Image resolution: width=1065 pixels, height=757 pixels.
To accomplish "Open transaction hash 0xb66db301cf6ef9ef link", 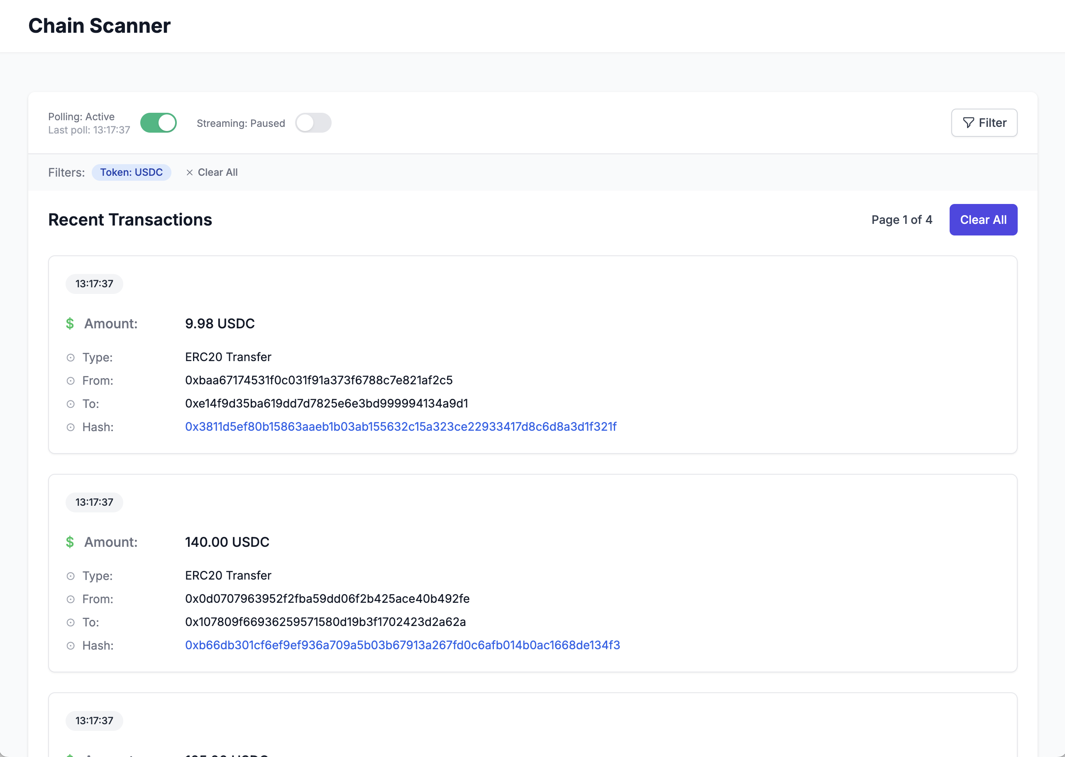I will 402,645.
